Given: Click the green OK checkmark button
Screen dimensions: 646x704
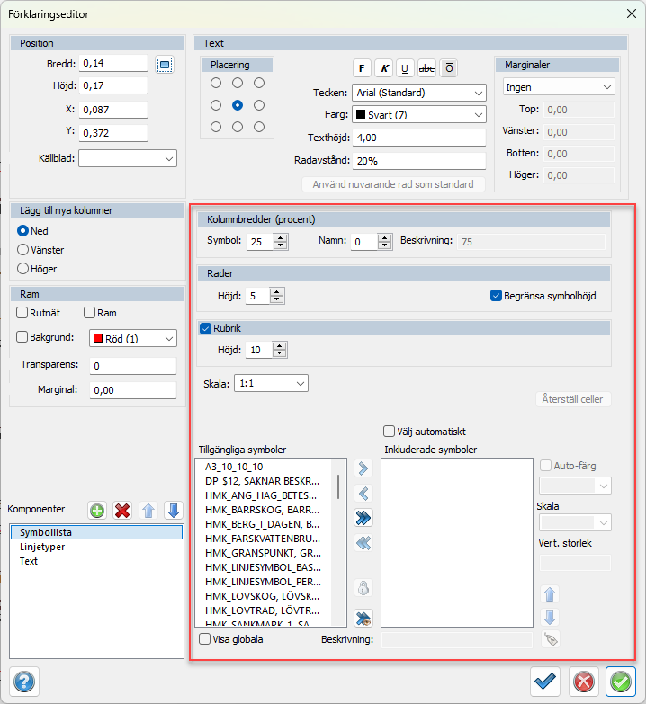Looking at the screenshot, I should pos(620,682).
